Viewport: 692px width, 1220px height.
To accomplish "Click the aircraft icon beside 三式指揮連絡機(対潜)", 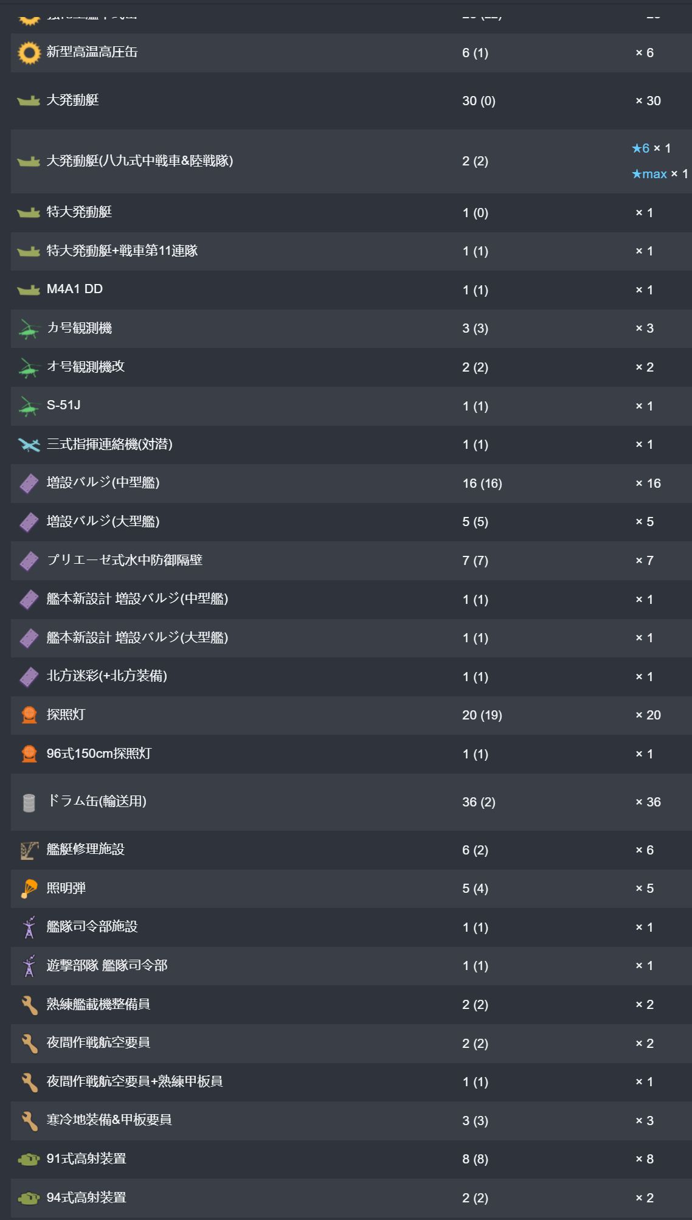I will click(29, 445).
